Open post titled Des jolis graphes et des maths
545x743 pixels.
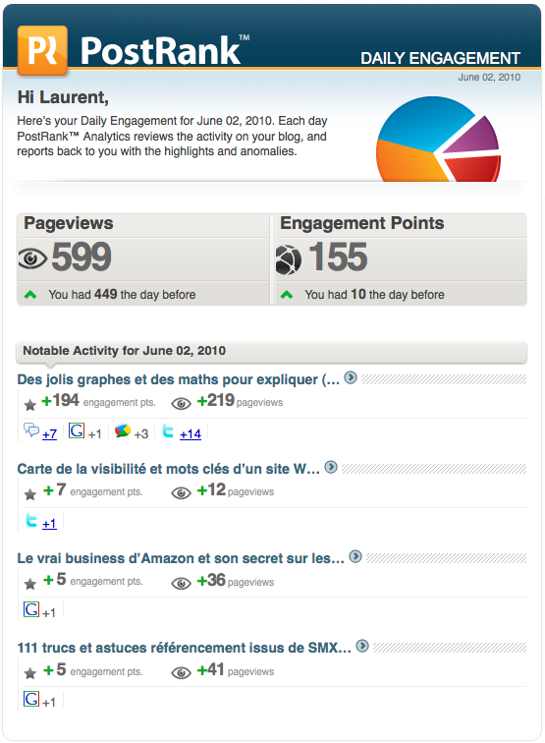pos(179,379)
